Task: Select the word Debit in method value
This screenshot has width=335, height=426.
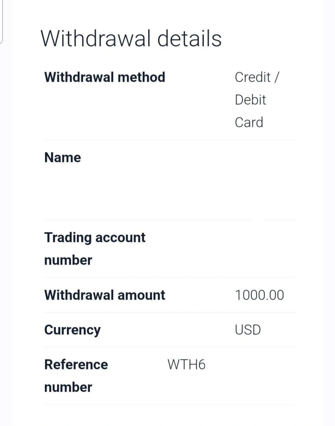Action: (x=250, y=100)
